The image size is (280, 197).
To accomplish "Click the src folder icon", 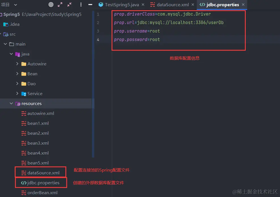I will click(x=6, y=34).
